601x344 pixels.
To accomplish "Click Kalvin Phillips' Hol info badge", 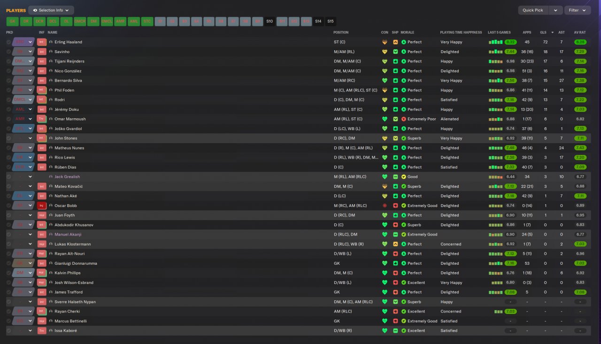I will [42, 273].
